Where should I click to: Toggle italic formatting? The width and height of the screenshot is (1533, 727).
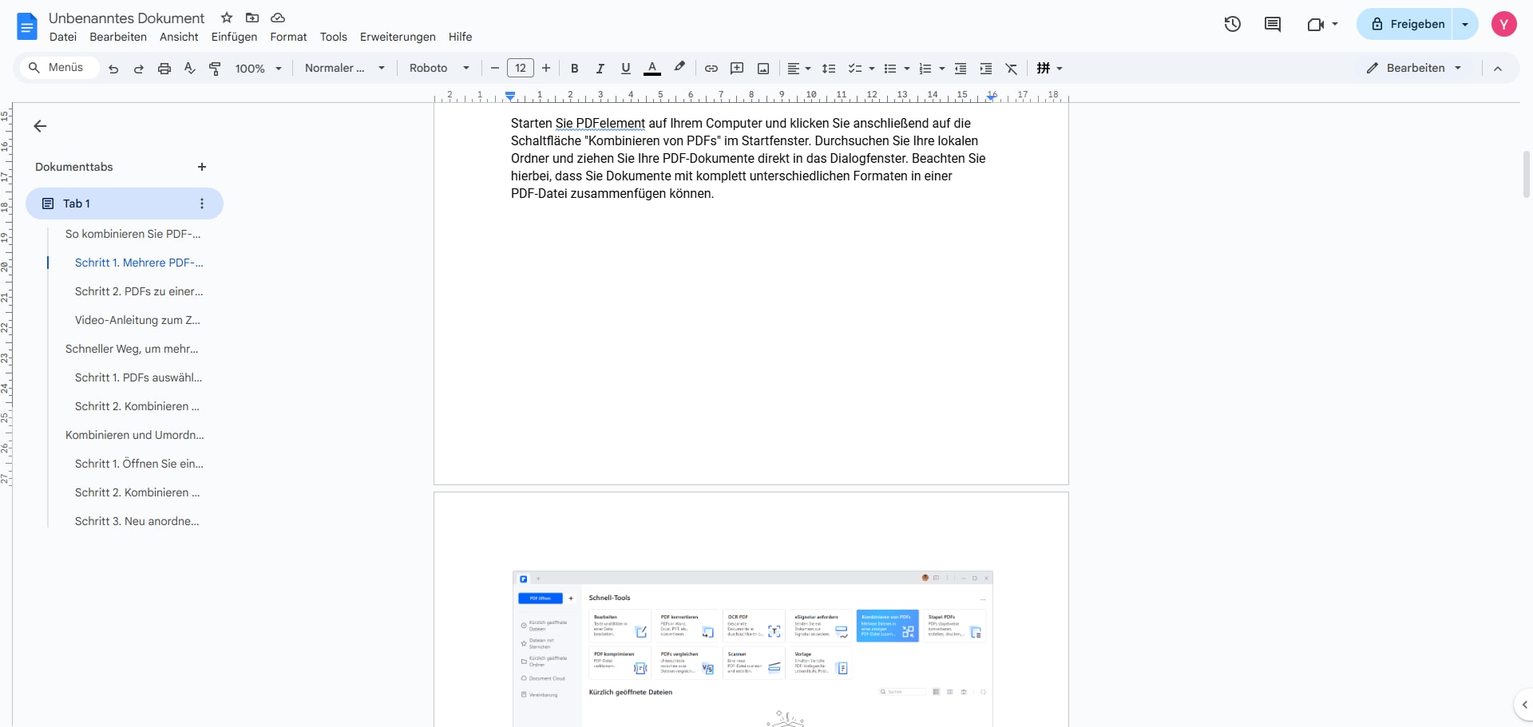600,69
